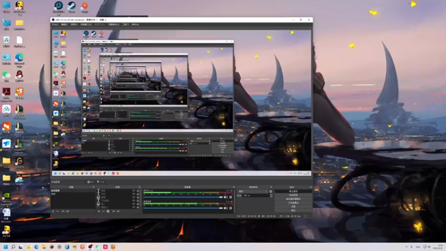The width and height of the screenshot is (446, 251).
Task: Toggle eye visibility of fifth source row
Action: click(x=134, y=204)
